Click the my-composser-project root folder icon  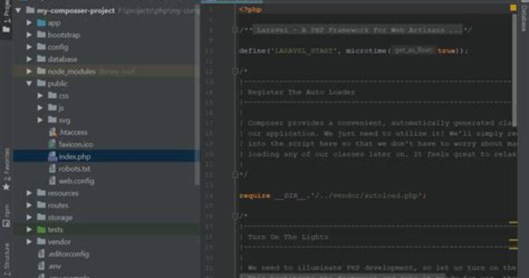(x=31, y=10)
